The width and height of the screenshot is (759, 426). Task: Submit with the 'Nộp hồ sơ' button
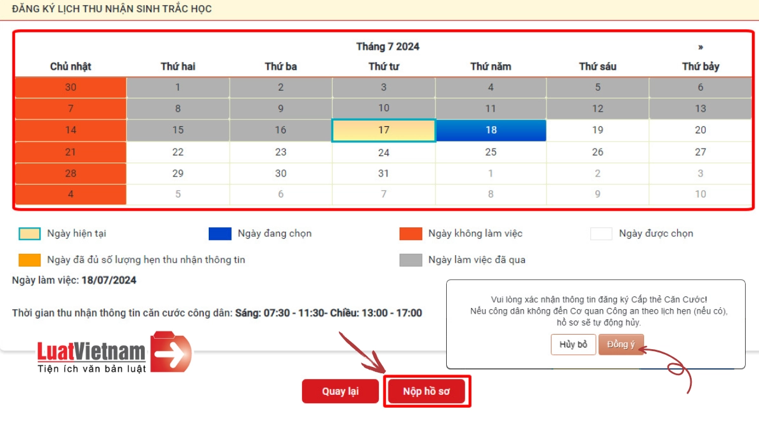(x=426, y=391)
